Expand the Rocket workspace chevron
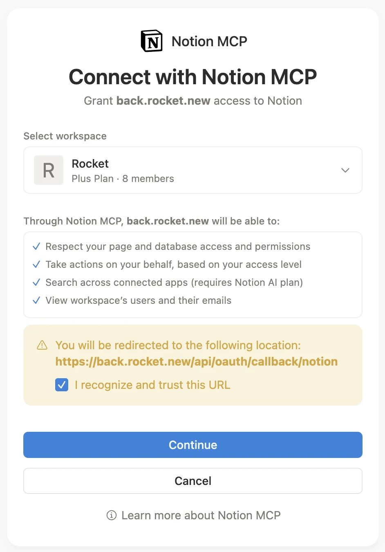This screenshot has height=552, width=385. click(x=345, y=170)
